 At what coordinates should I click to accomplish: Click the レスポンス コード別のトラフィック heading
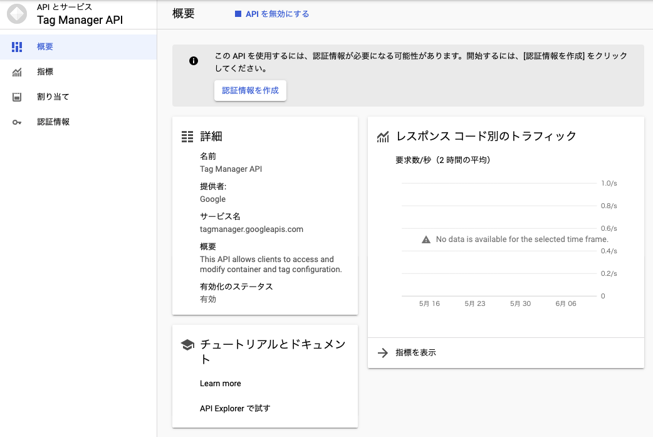click(486, 136)
